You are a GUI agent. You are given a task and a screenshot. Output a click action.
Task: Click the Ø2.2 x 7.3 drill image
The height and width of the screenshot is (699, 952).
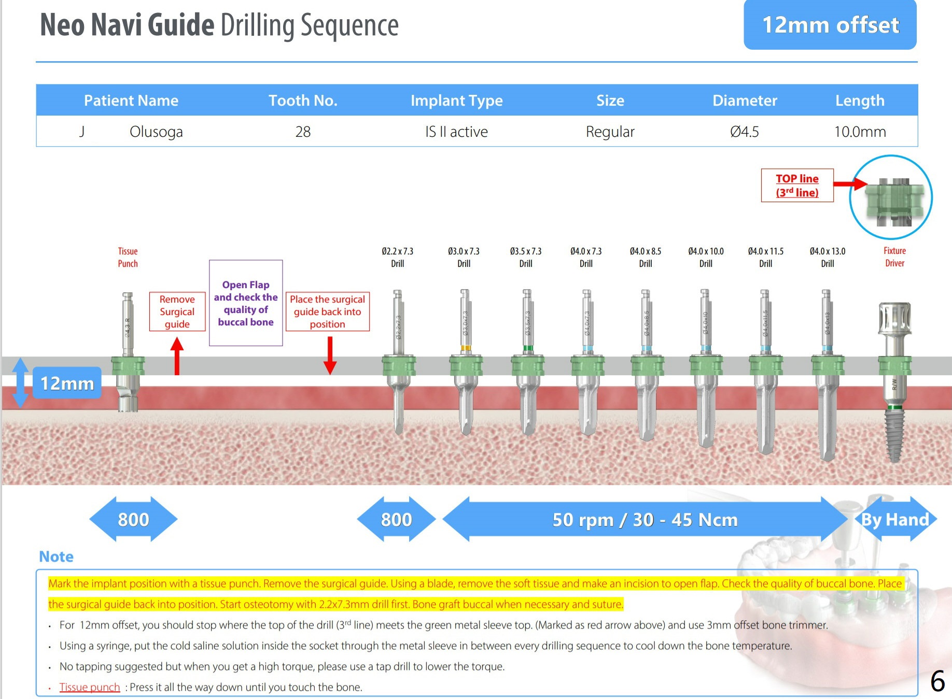[398, 363]
